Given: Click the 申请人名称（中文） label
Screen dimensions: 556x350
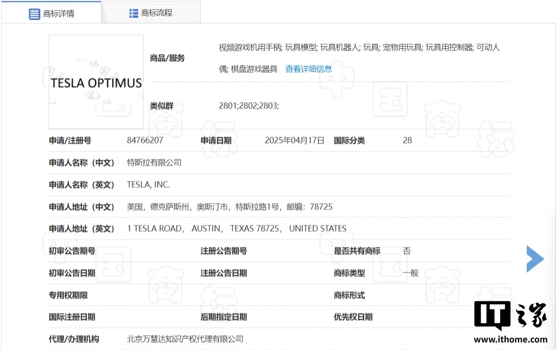Looking at the screenshot, I should click(x=82, y=163).
